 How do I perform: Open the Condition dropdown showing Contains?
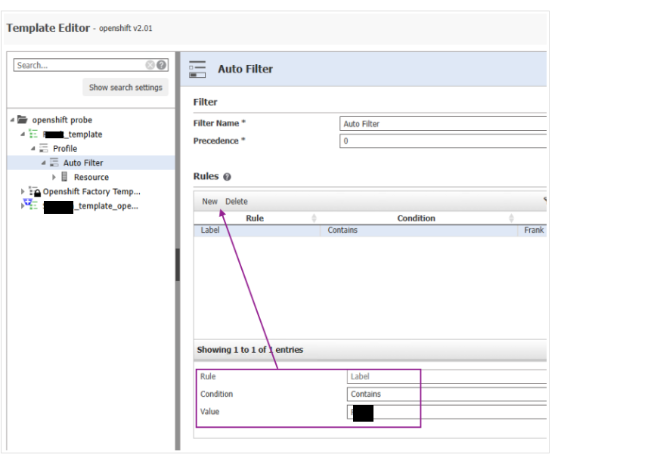pyautogui.click(x=446, y=394)
